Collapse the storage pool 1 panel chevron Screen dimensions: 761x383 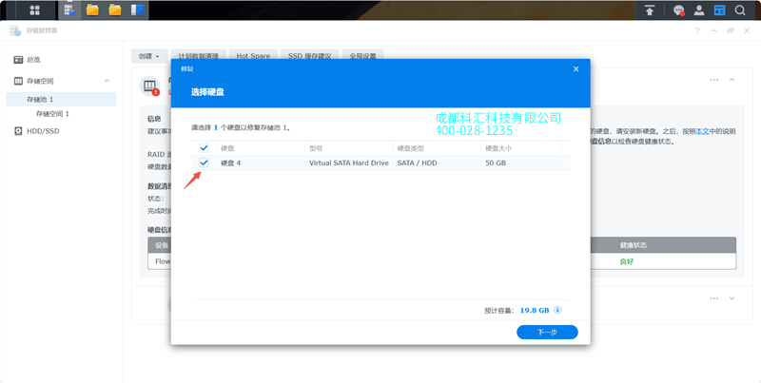pos(732,80)
